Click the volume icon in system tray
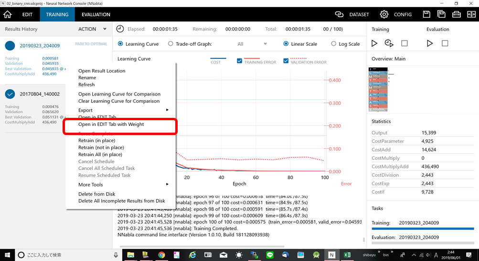 tap(428, 255)
